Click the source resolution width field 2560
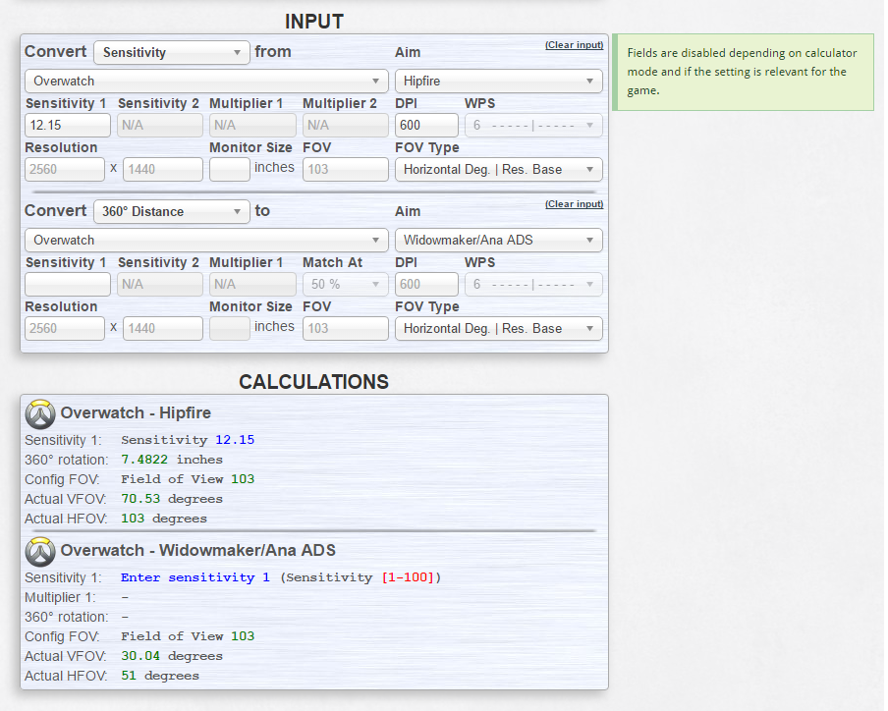The image size is (888, 711). tap(65, 169)
